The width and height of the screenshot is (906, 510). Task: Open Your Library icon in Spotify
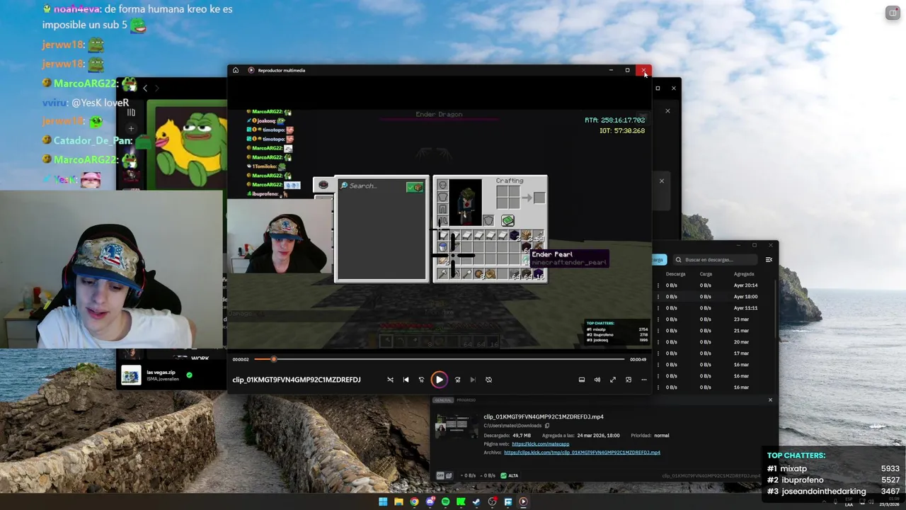point(131,113)
